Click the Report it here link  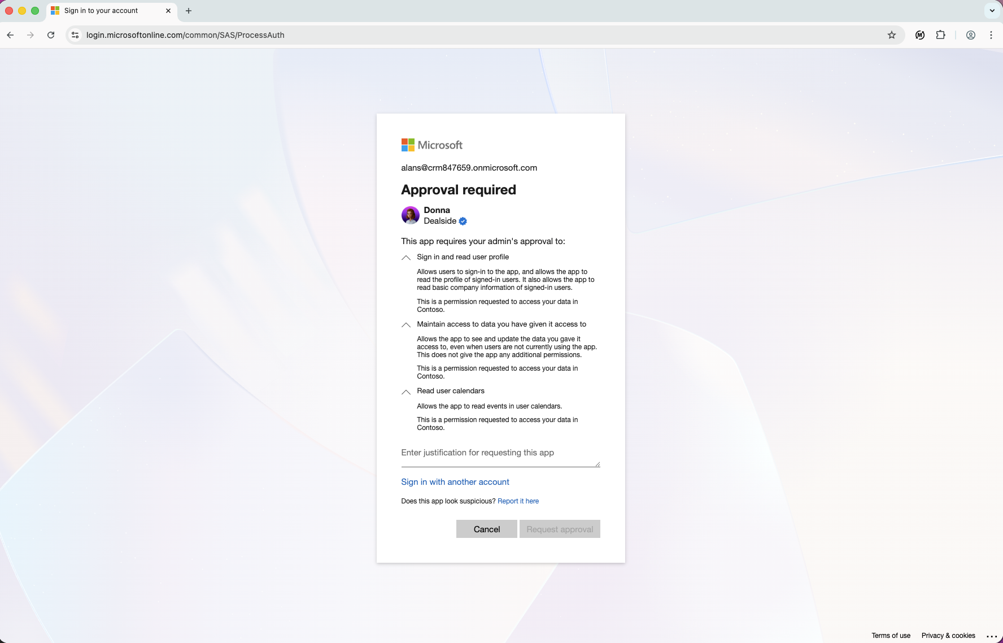[518, 501]
